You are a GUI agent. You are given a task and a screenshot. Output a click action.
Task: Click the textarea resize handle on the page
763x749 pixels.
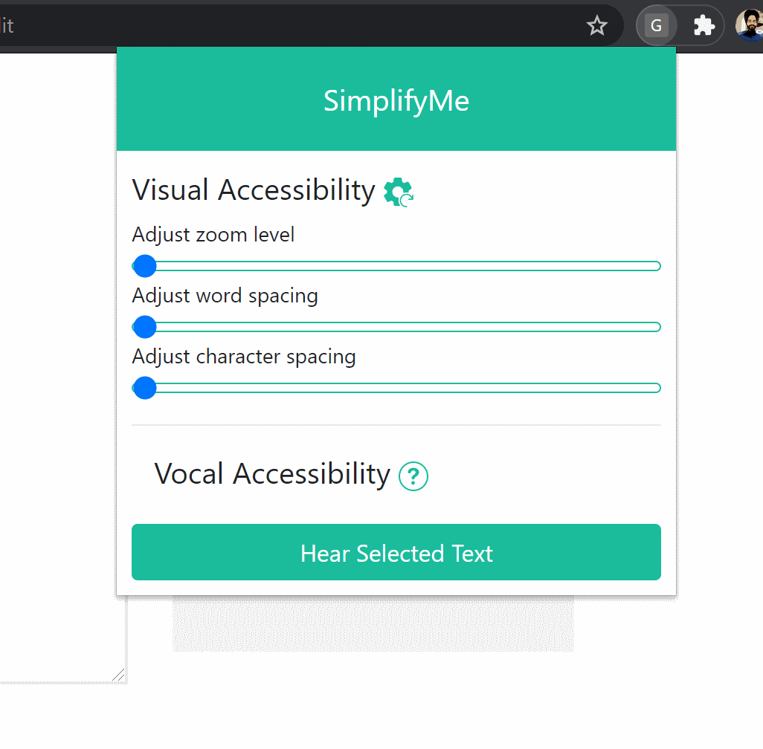tap(119, 675)
